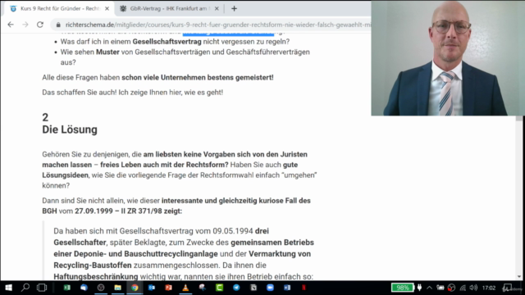Click 'Vermarktung von' bold text in quote
This screenshot has width=525, height=295.
tap(280, 254)
